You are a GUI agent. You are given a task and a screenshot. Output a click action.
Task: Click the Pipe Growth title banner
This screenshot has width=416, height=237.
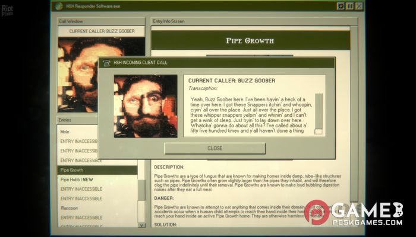click(x=251, y=40)
